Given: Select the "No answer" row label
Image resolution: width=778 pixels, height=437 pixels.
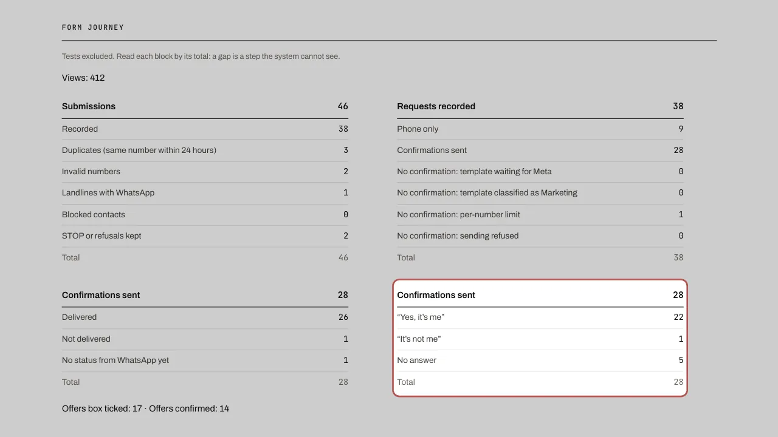Looking at the screenshot, I should [x=416, y=360].
